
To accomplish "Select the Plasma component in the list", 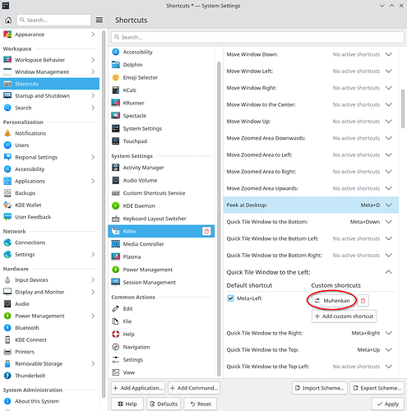I will [161, 256].
